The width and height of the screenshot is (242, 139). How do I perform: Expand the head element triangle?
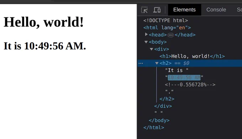click(146, 34)
